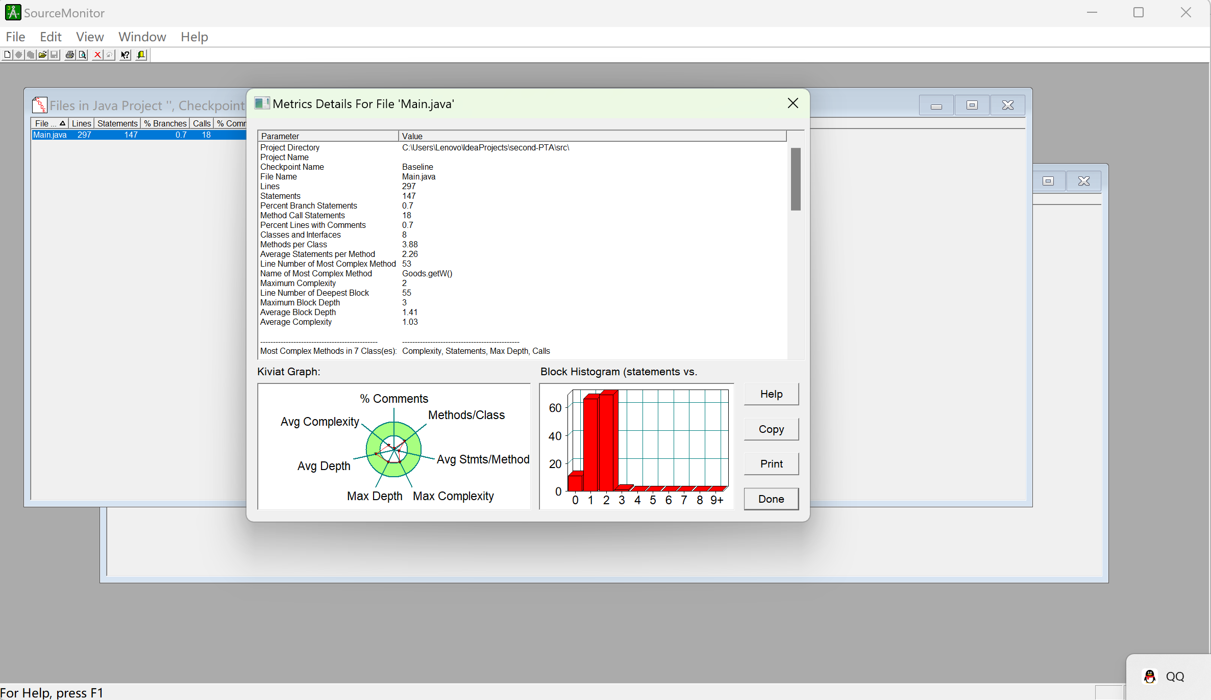
Task: Click the Open Project folder icon
Action: click(43, 55)
